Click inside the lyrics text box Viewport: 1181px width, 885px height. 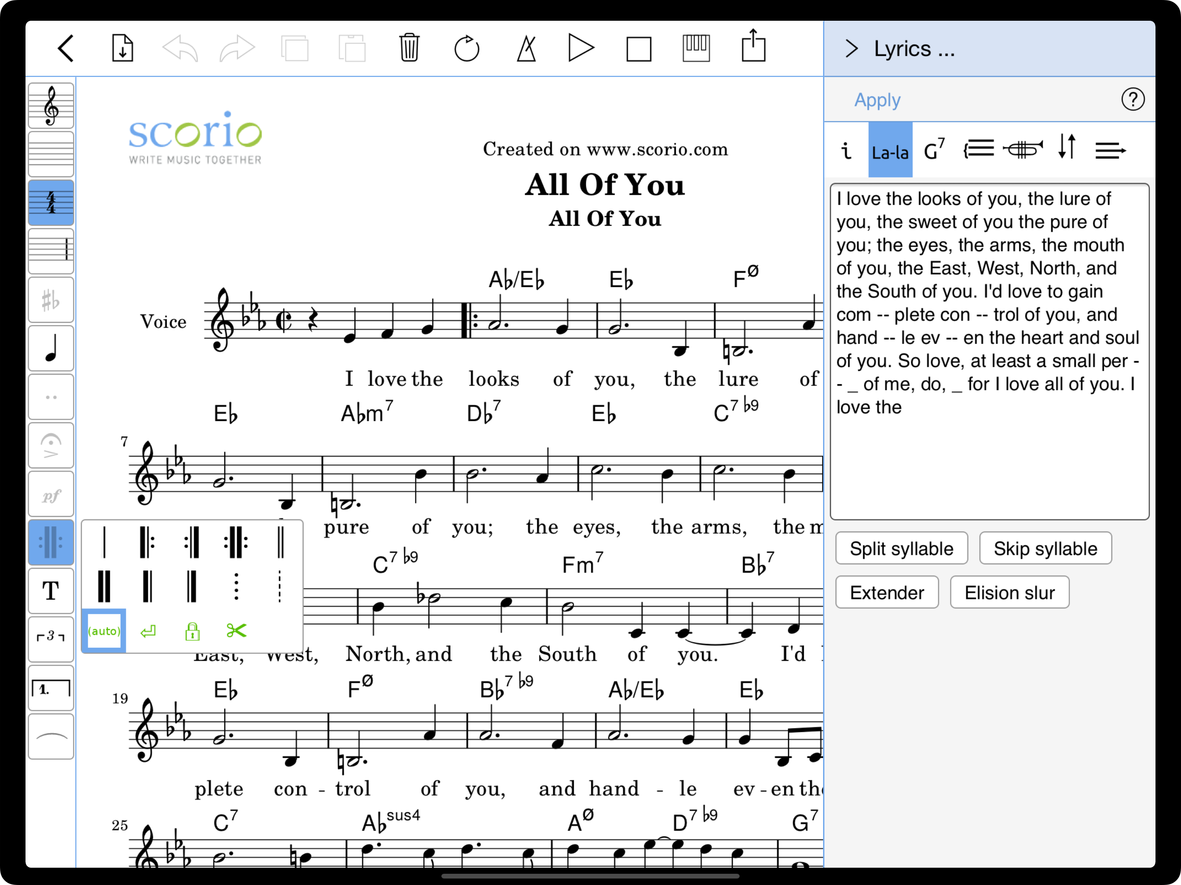[x=989, y=352]
